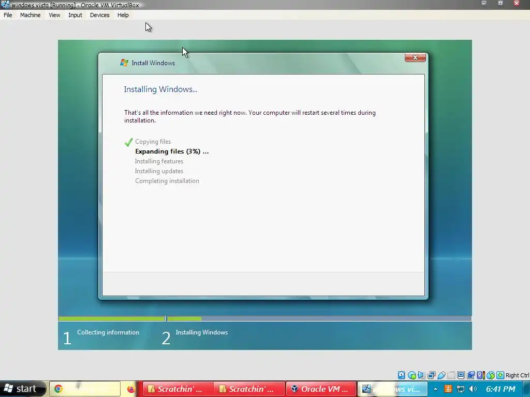Click the Collecting information progress bar segment
This screenshot has height=397, width=530.
[112, 318]
